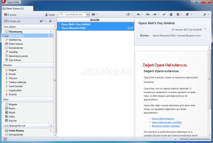Select Sabitlenmiş pinned folder
The image size is (213, 143).
(28, 40)
